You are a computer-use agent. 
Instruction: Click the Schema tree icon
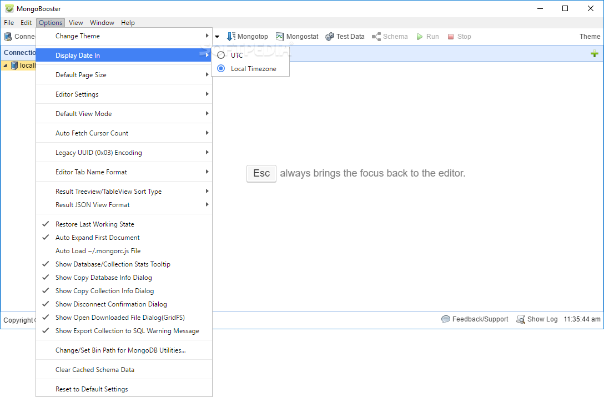point(376,37)
